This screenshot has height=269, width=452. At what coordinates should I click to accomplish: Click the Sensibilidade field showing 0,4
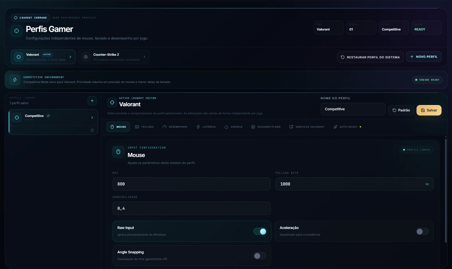click(192, 208)
